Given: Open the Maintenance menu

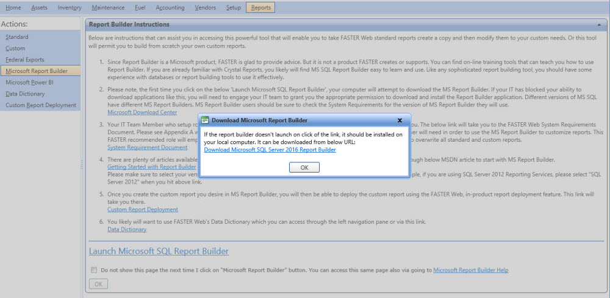Looking at the screenshot, I should 108,7.
